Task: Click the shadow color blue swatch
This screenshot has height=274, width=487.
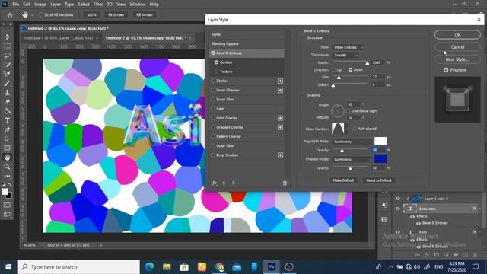Action: point(380,159)
